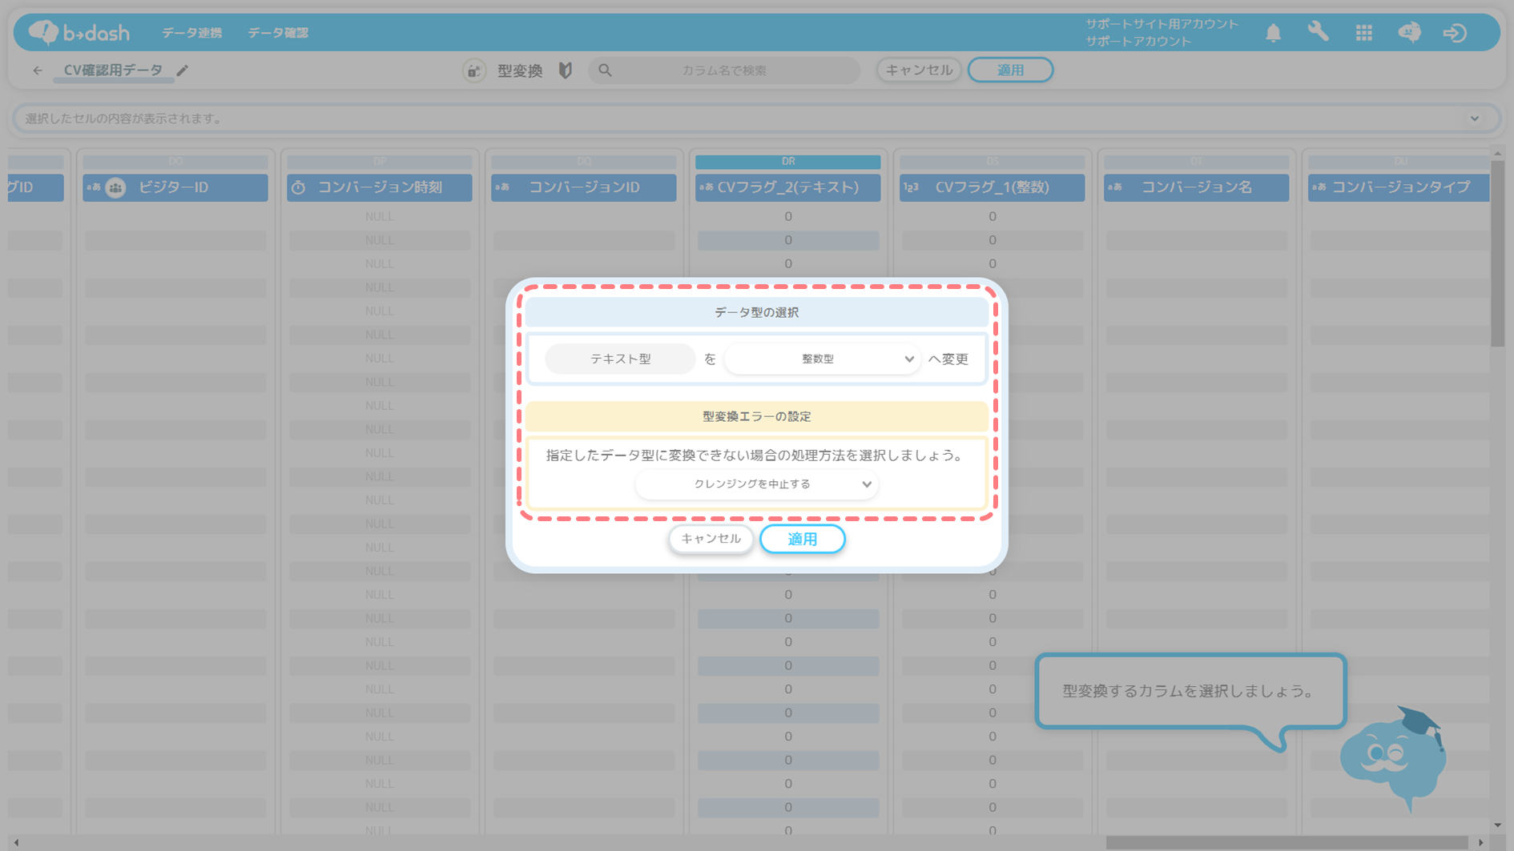Click the clock icon on コンバージョン時刻

[298, 187]
